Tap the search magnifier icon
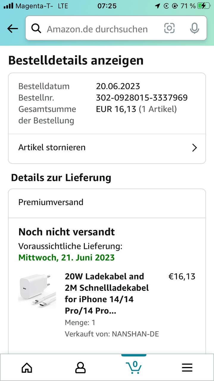Viewport: 214px width, 381px height. 36,29
